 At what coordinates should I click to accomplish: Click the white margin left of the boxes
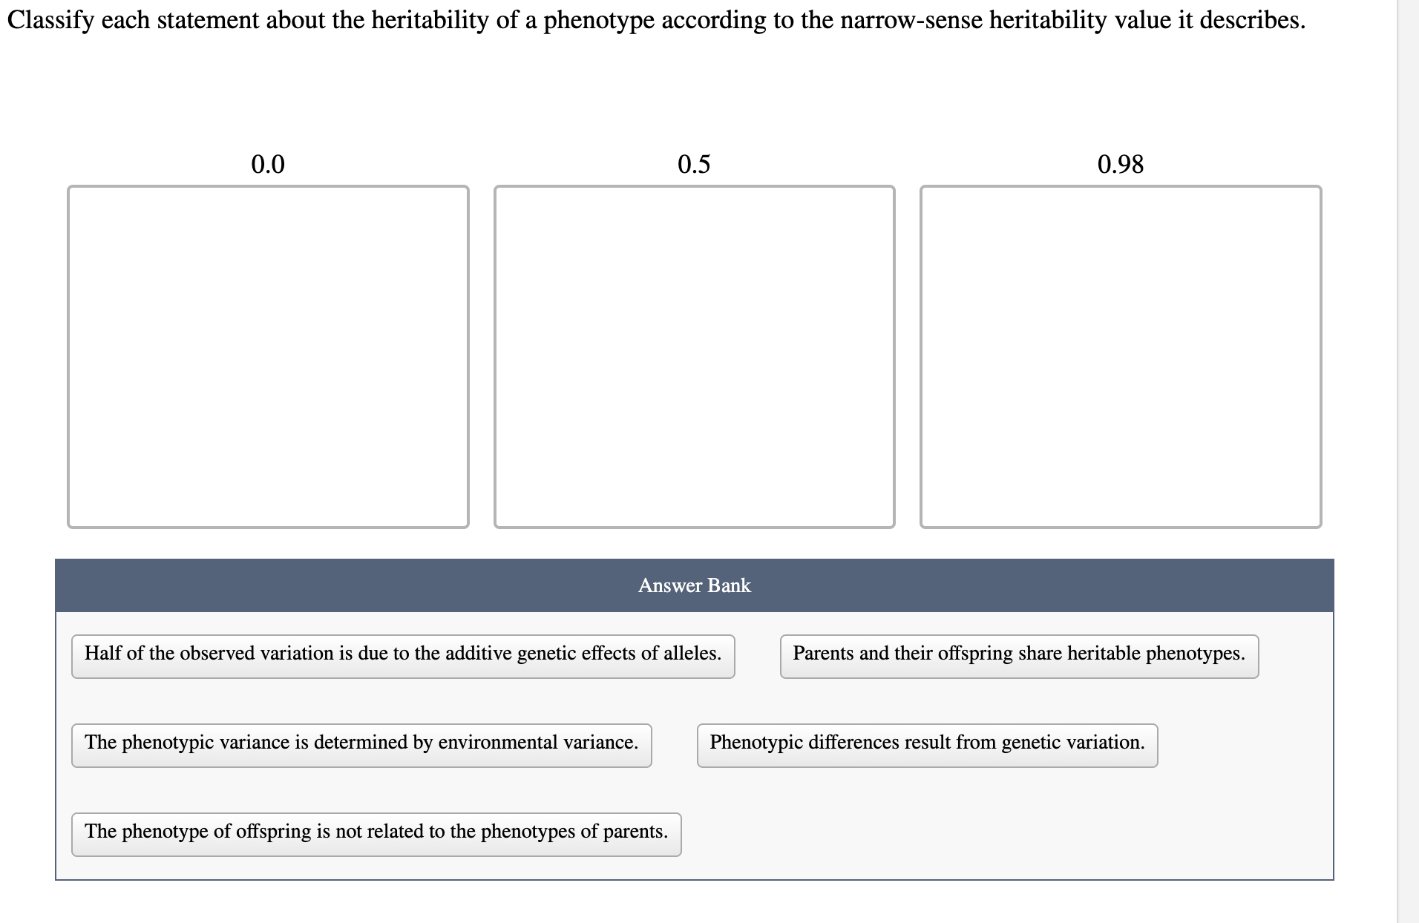[33, 356]
